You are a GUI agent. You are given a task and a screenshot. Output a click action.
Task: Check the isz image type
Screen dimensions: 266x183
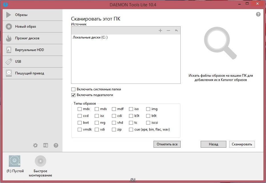(x=97, y=116)
